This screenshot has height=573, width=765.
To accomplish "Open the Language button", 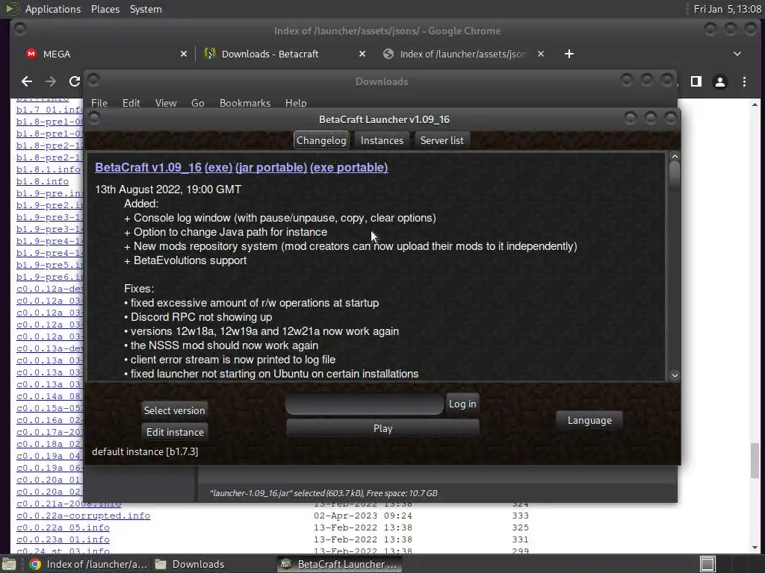I will point(589,420).
